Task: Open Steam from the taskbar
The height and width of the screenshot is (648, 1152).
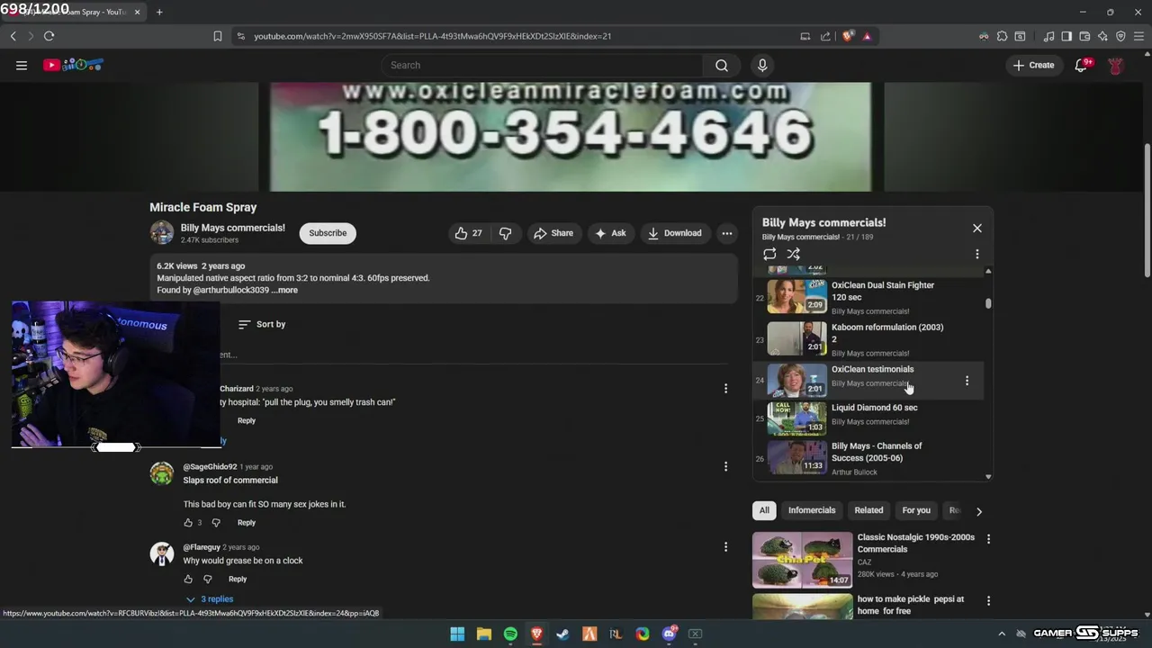Action: (x=562, y=634)
